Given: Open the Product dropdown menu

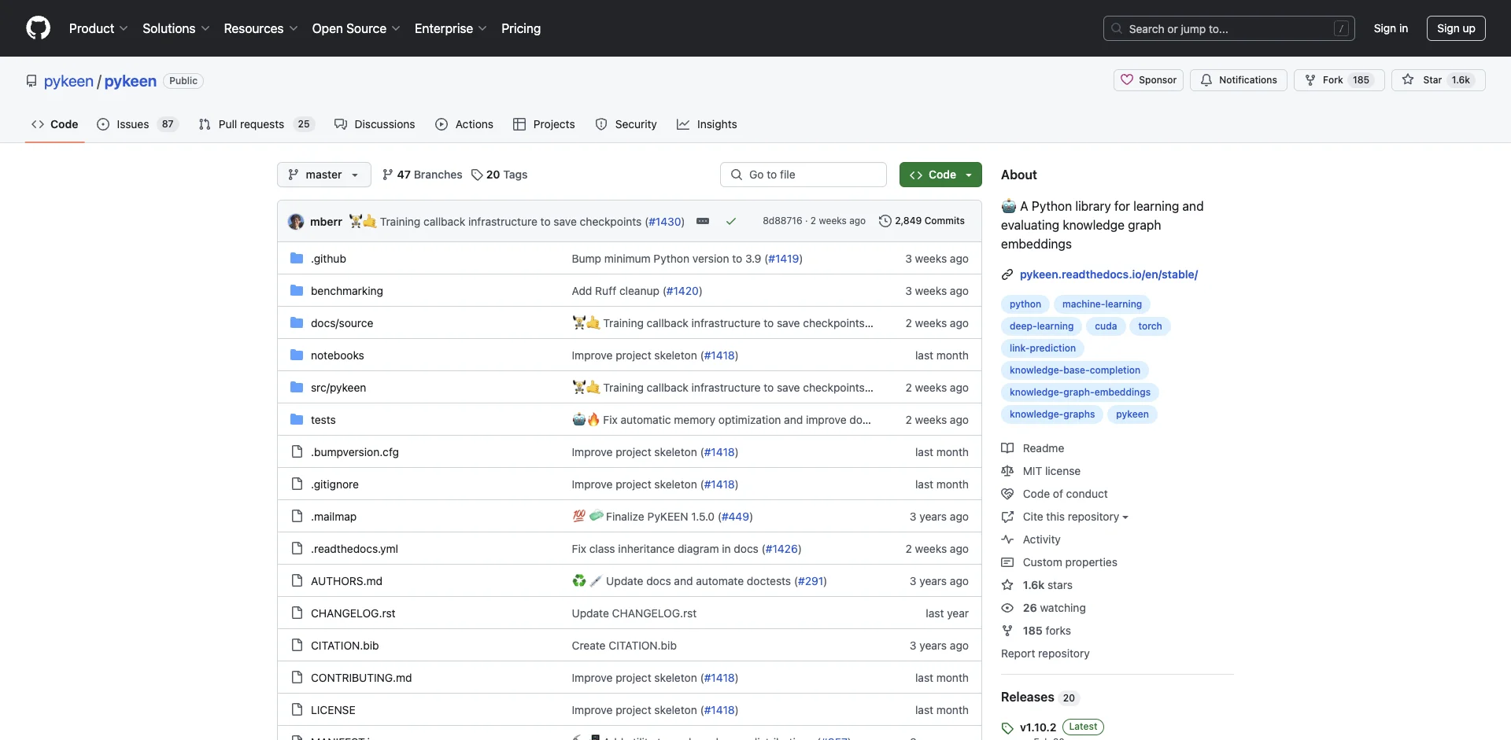Looking at the screenshot, I should [x=98, y=28].
